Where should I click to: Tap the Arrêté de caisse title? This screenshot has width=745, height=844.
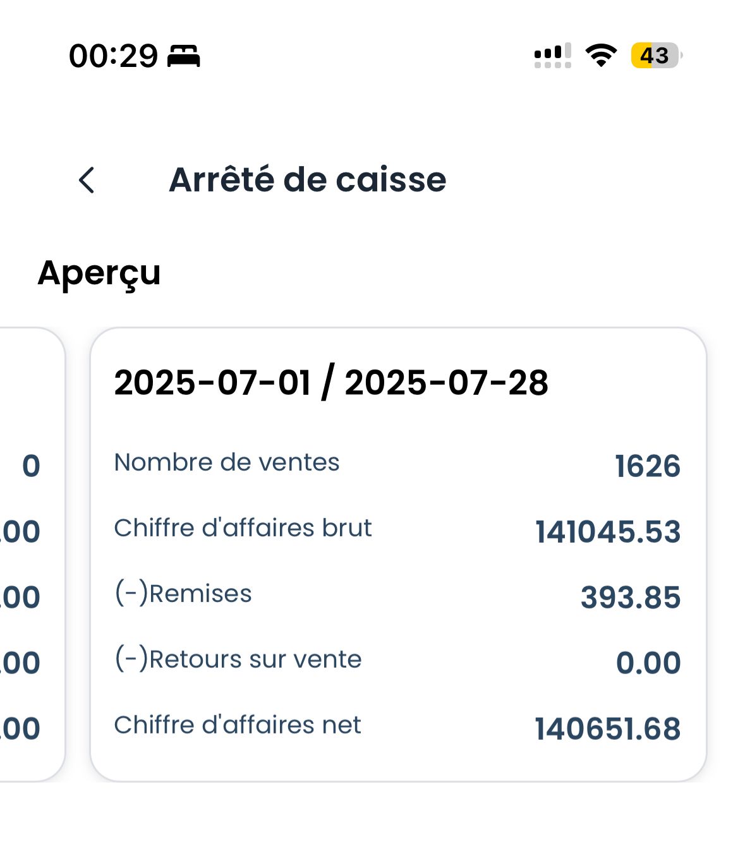pyautogui.click(x=308, y=179)
